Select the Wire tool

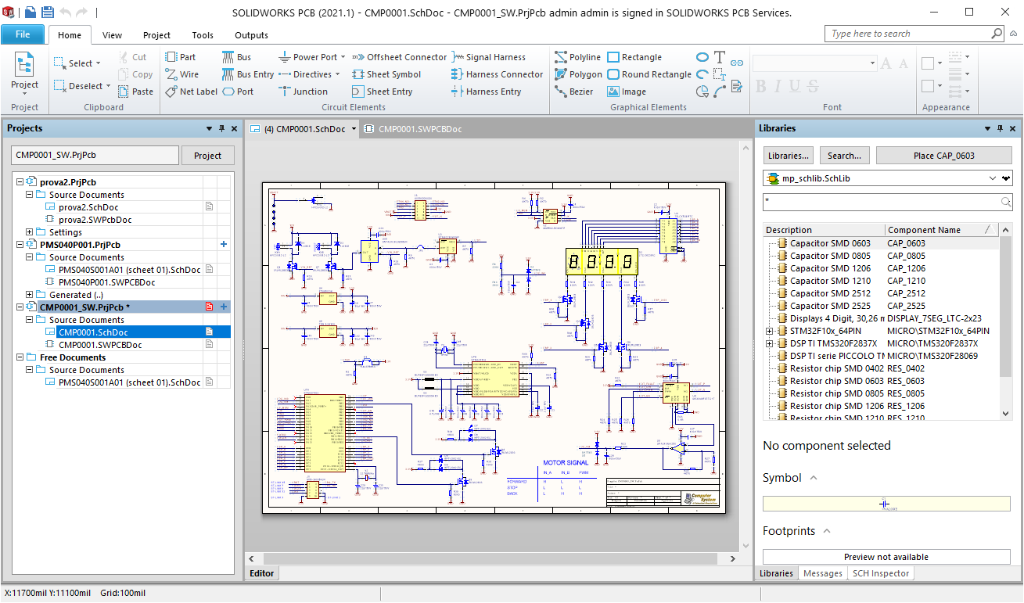182,74
